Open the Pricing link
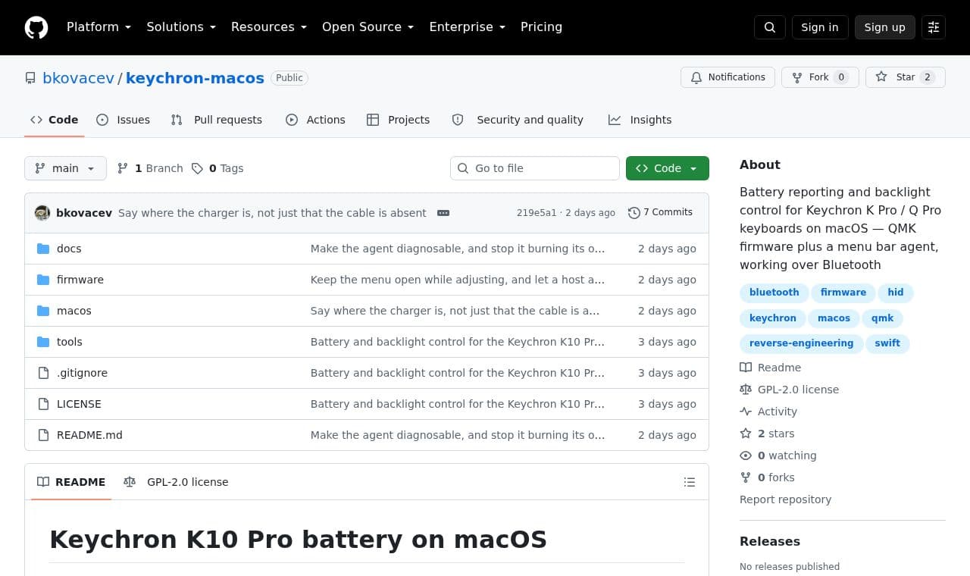Screen dimensions: 970x576 click(541, 27)
